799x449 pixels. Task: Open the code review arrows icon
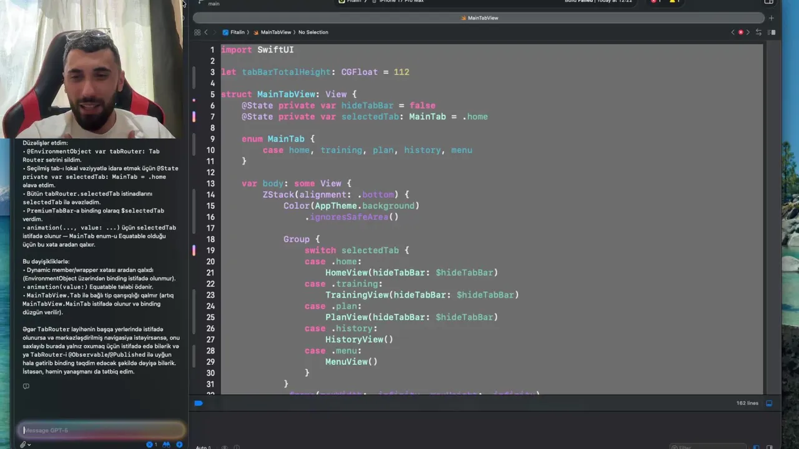758,32
